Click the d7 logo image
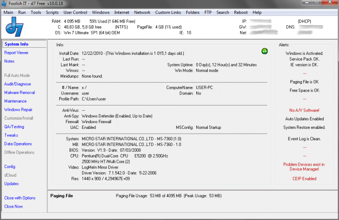 tap(14, 27)
